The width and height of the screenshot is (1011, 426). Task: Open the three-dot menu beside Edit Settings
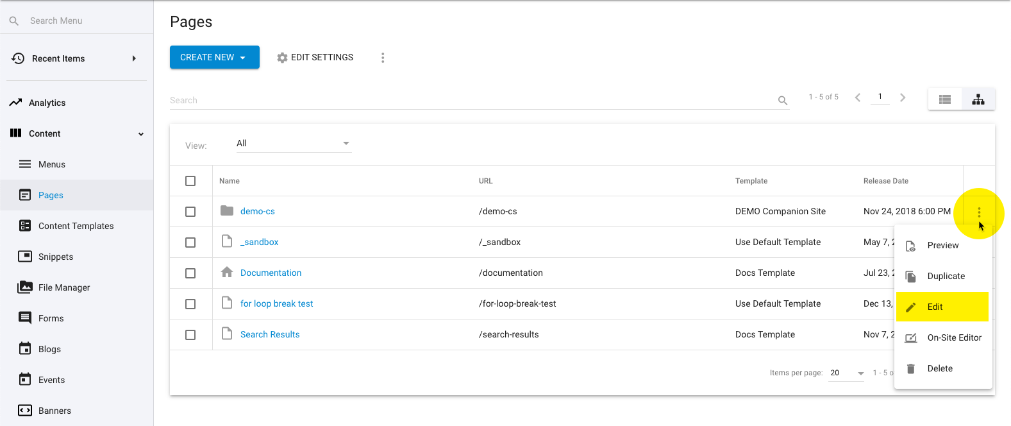383,58
